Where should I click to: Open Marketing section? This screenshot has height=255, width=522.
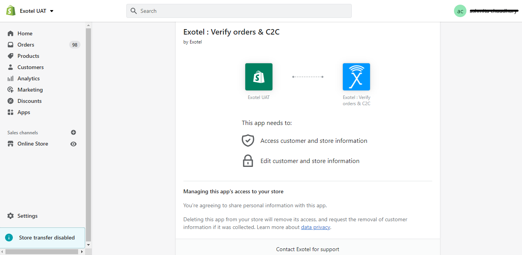click(x=30, y=90)
